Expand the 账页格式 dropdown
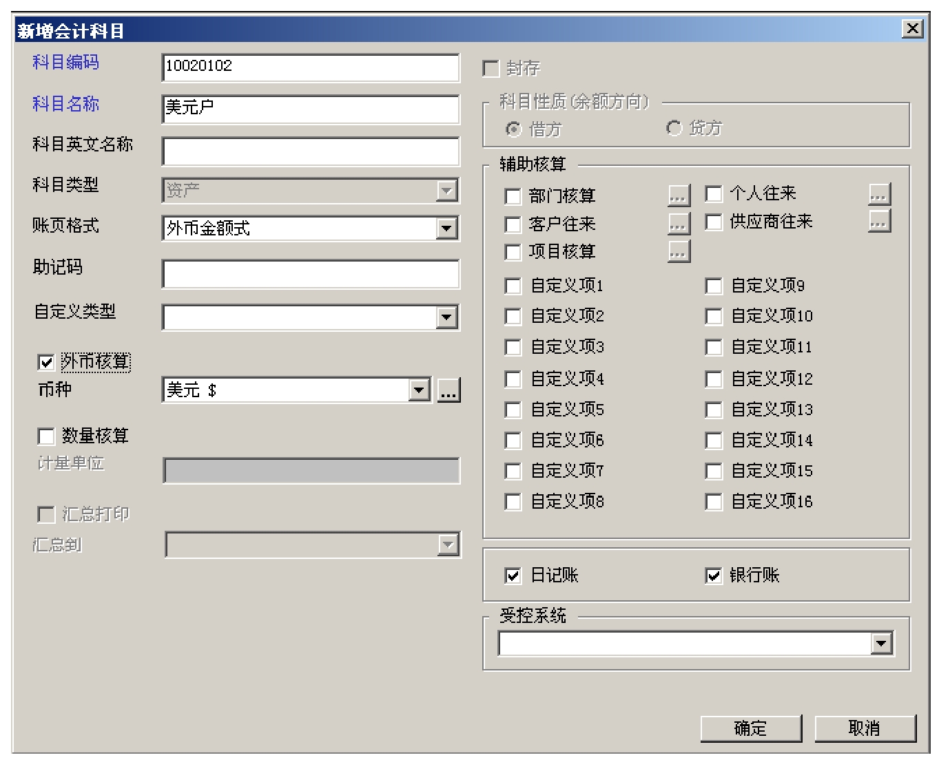939x762 pixels. coord(446,229)
